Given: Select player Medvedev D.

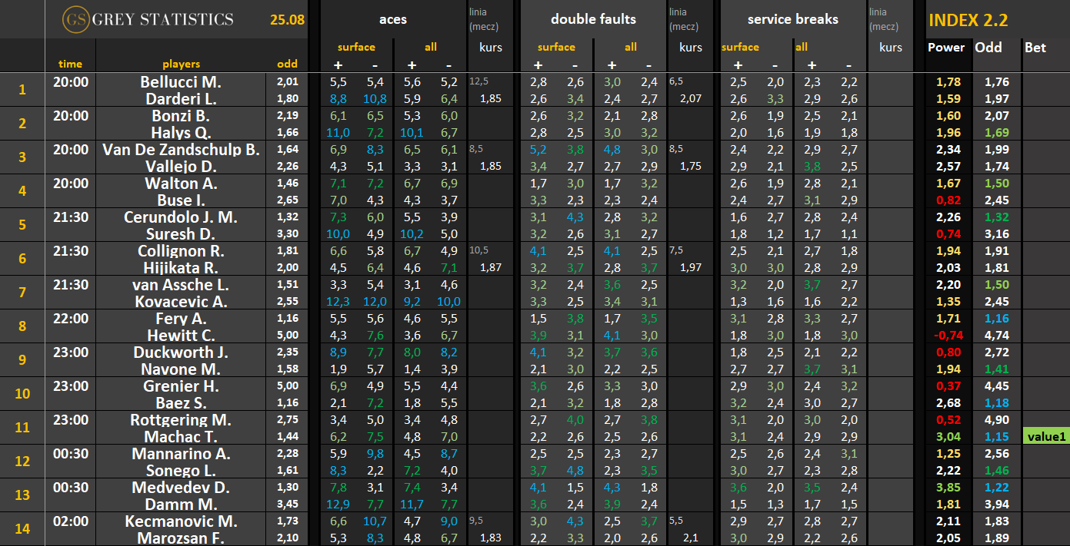Looking at the screenshot, I should pos(181,487).
